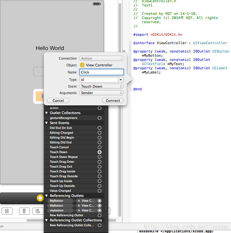Click Touch Drag Exit connection circle
The image size is (231, 233).
point(100,167)
